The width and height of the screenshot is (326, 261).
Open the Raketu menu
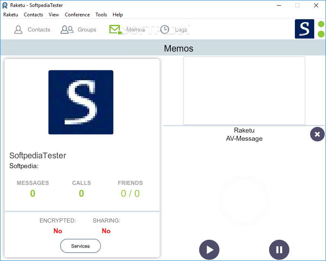[11, 15]
